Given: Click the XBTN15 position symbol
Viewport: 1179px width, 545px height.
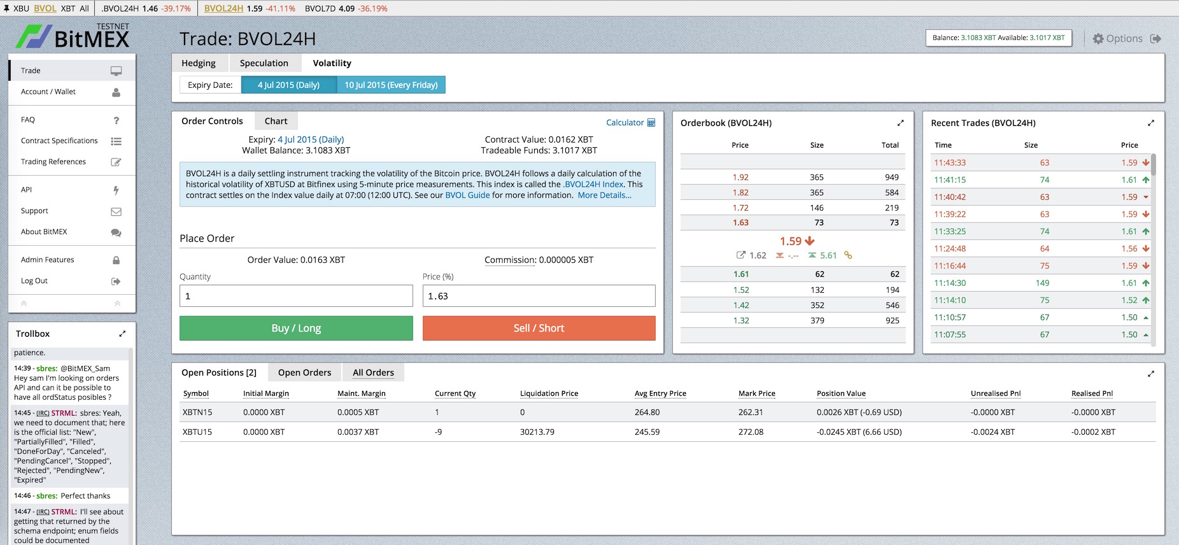Looking at the screenshot, I should pos(197,412).
